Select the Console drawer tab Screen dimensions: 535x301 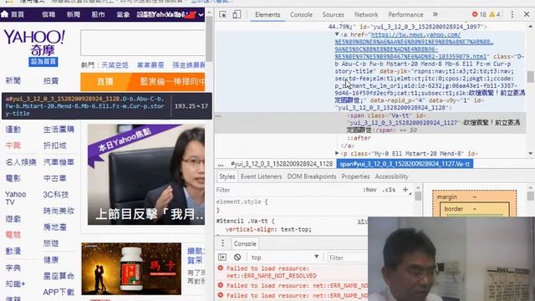pyautogui.click(x=245, y=243)
